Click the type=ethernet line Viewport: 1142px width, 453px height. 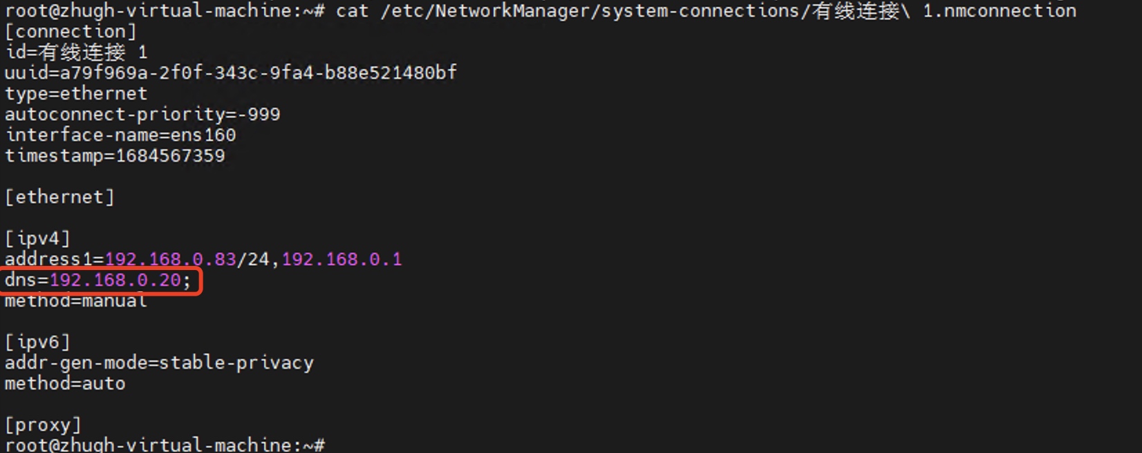click(x=76, y=94)
